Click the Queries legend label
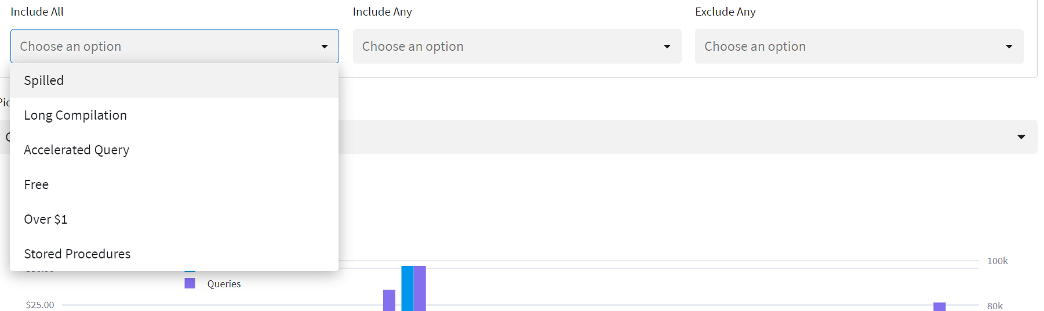 224,284
